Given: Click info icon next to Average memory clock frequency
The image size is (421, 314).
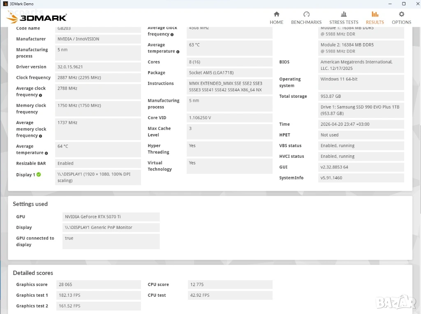Looking at the screenshot, I should click(x=41, y=136).
